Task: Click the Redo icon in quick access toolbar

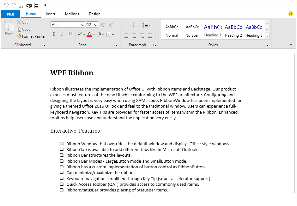Action: tap(14, 5)
